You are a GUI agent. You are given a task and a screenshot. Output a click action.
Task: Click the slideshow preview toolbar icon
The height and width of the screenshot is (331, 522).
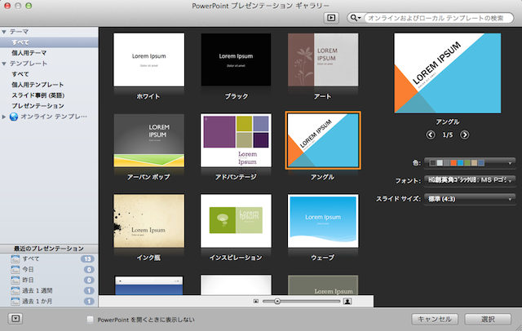(331, 18)
